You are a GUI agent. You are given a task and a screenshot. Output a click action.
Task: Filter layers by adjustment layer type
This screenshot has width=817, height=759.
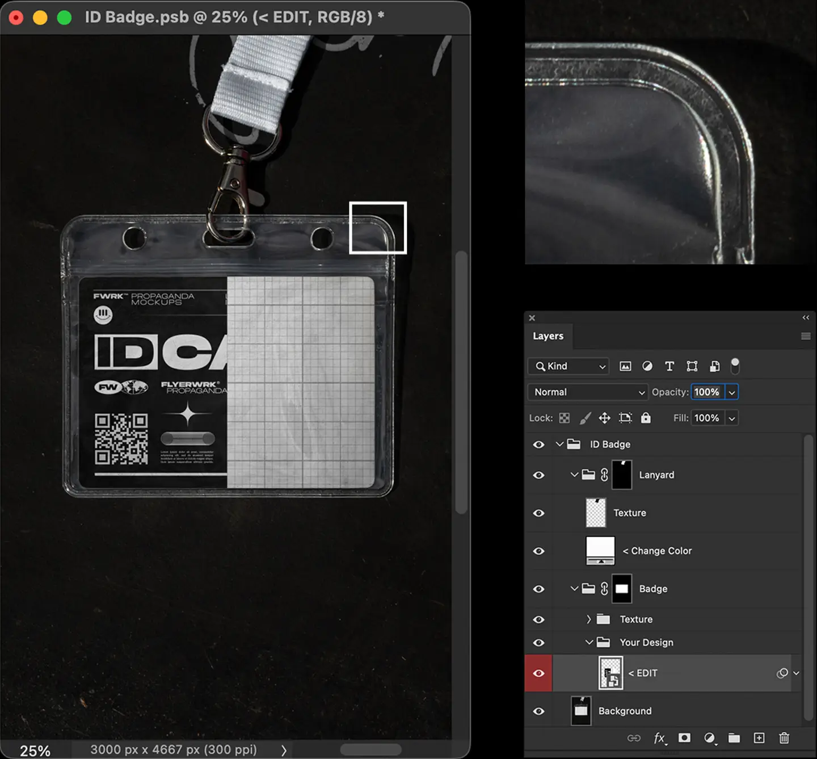coord(647,366)
